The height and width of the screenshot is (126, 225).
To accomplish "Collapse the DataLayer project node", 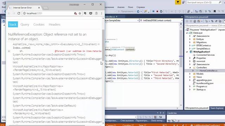I will point(187,33).
